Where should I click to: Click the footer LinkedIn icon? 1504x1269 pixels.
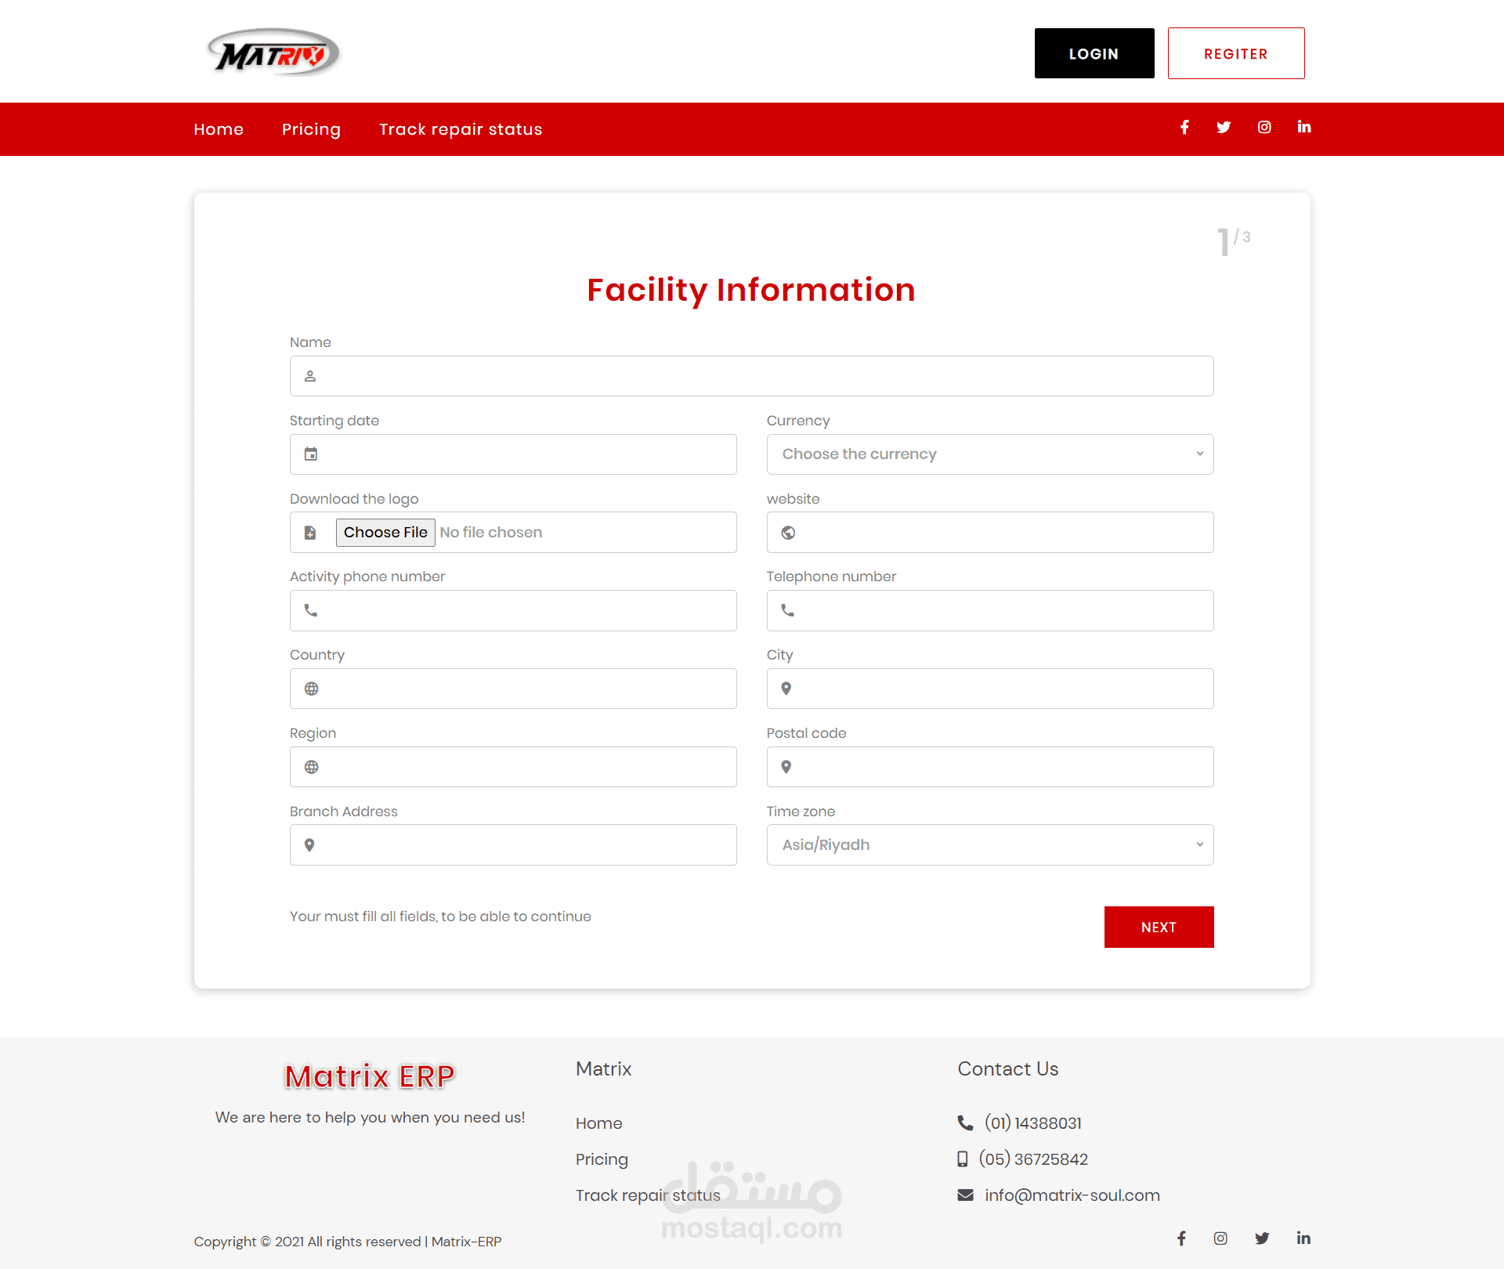click(x=1303, y=1238)
